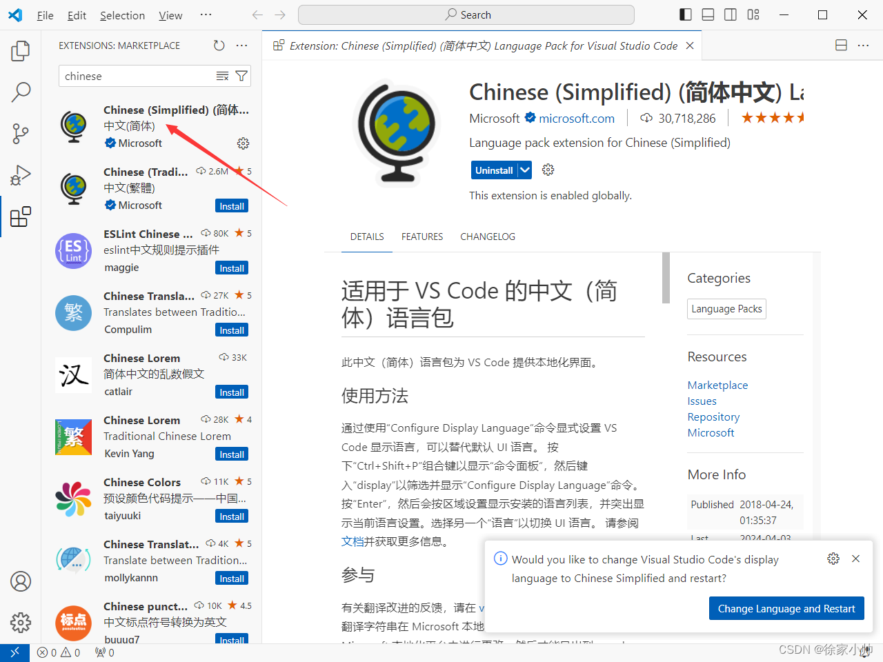Open notification settings gear
The image size is (883, 662).
coord(833,559)
